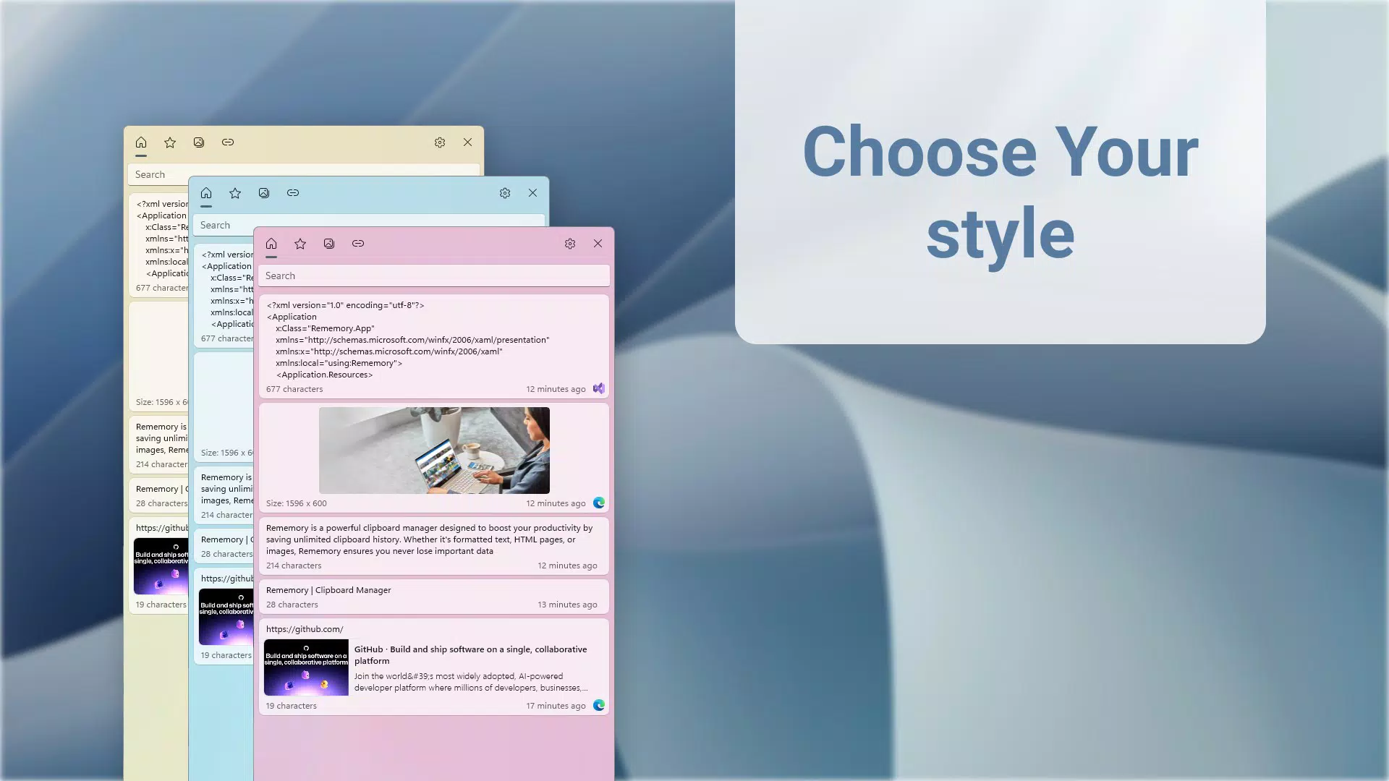Close the yellow Rememory window
The height and width of the screenshot is (781, 1389).
tap(467, 142)
